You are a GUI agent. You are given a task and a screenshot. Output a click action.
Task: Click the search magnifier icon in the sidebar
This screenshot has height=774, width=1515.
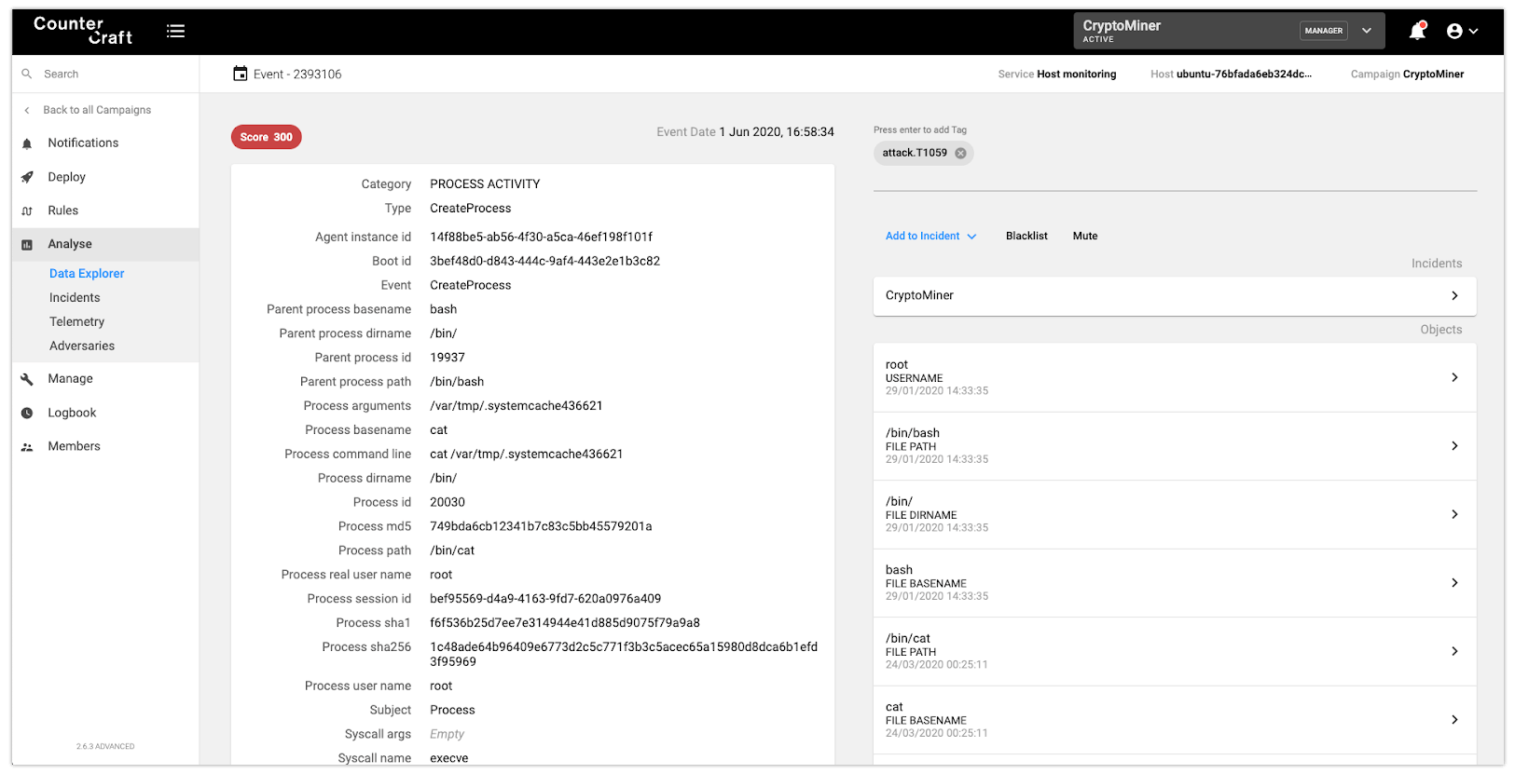pos(27,74)
